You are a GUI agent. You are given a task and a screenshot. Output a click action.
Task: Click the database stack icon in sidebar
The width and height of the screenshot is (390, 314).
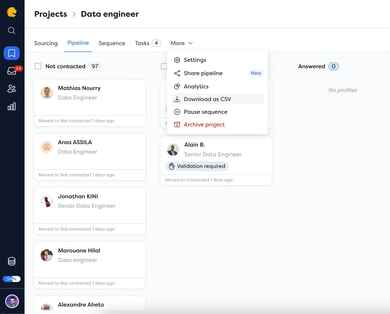click(12, 261)
